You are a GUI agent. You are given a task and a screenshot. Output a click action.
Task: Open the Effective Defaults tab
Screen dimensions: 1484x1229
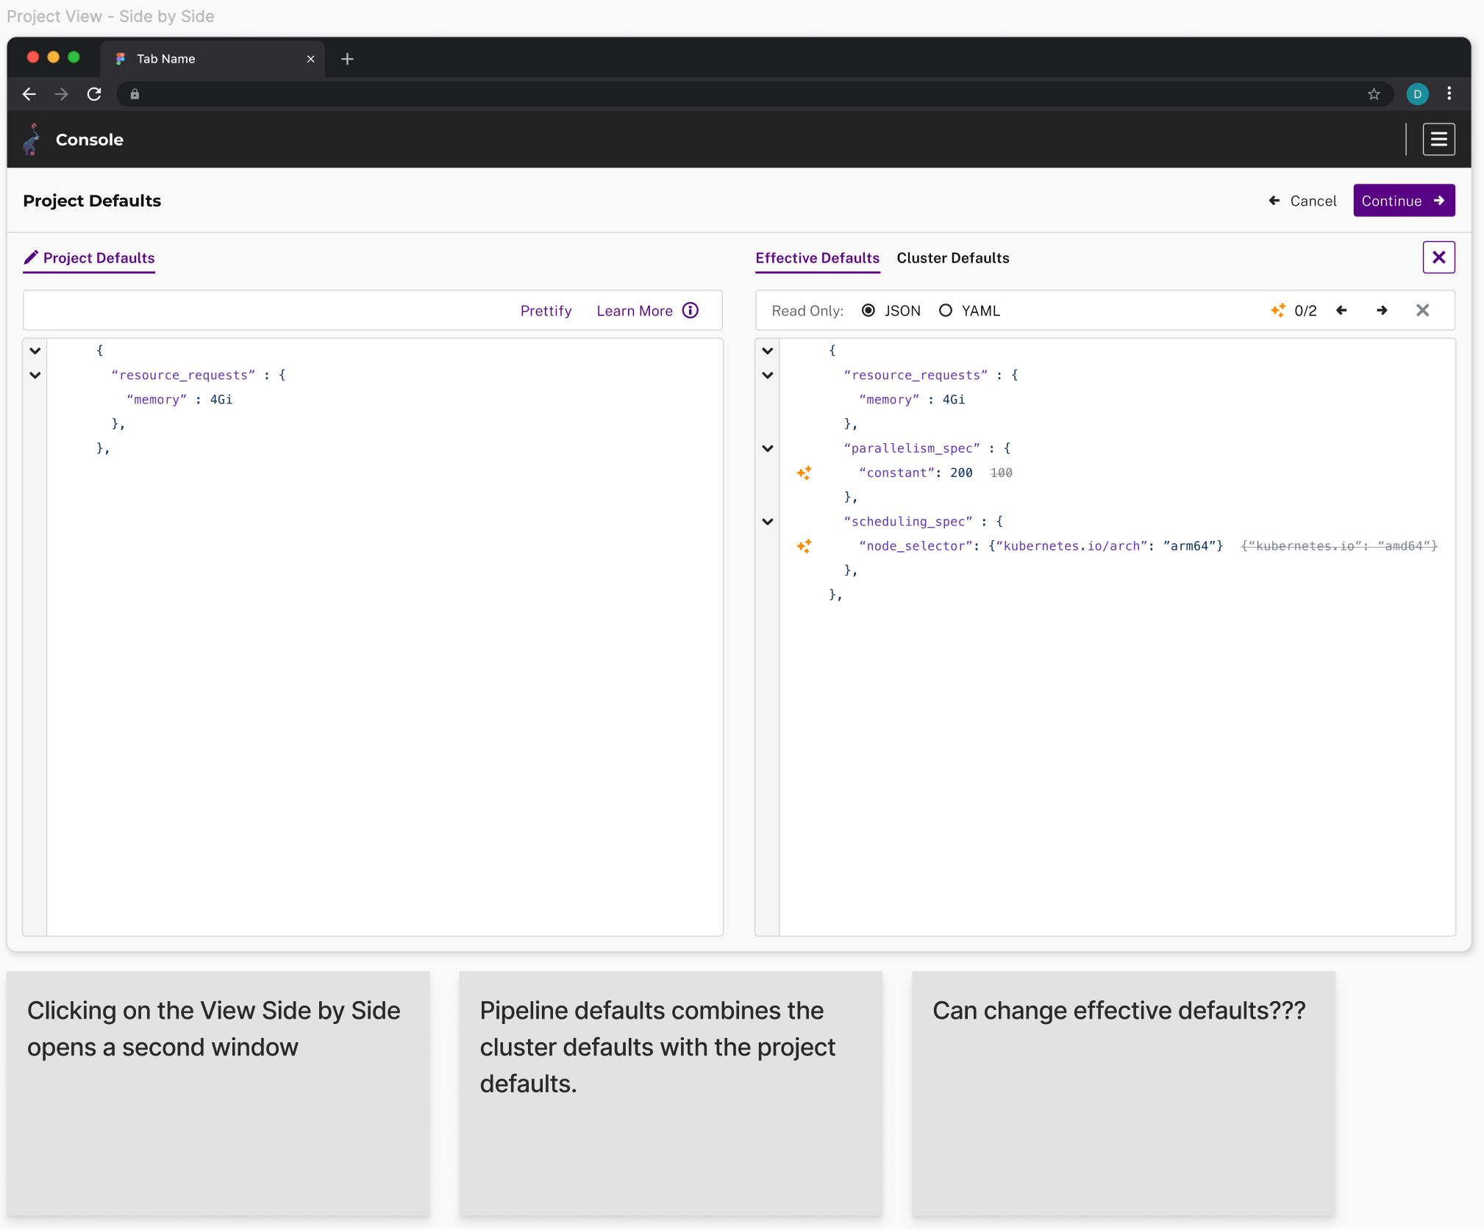tap(817, 258)
